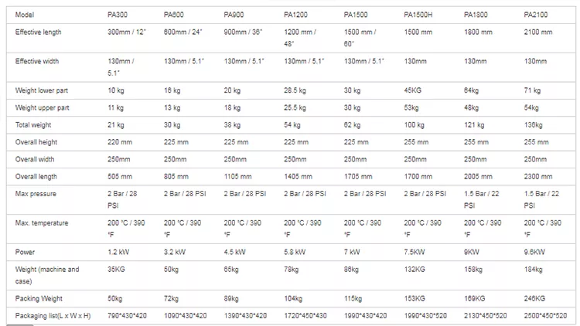Select the Weight lower part label
The width and height of the screenshot is (580, 326).
point(42,90)
